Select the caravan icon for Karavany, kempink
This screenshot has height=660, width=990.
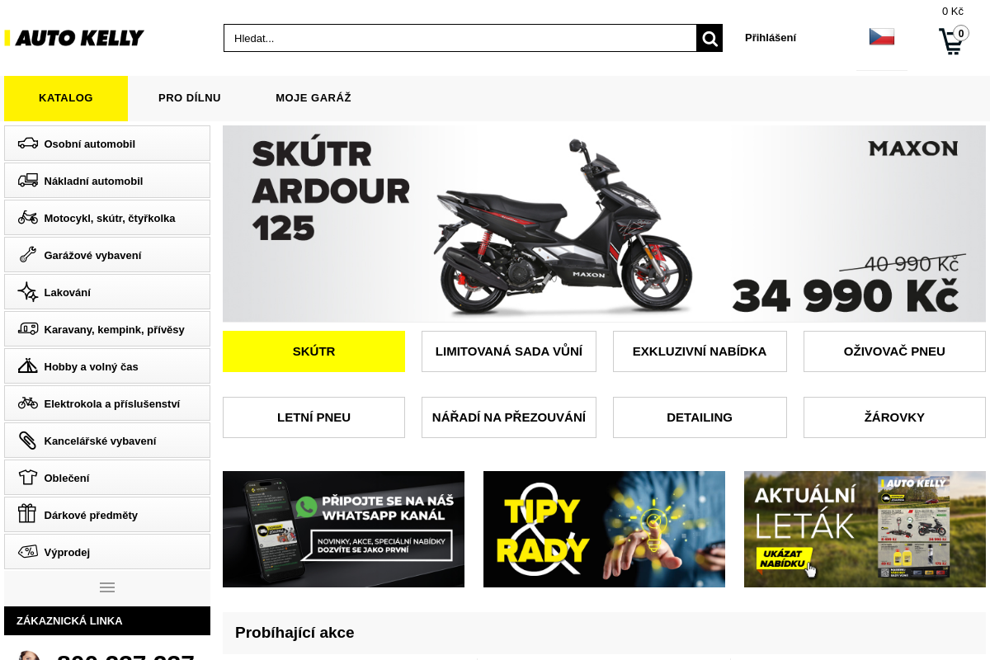click(28, 329)
